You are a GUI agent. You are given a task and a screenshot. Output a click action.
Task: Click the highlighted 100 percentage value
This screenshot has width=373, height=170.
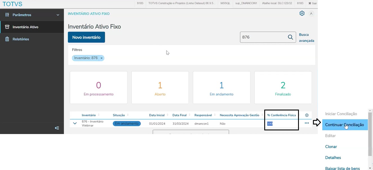pyautogui.click(x=270, y=124)
